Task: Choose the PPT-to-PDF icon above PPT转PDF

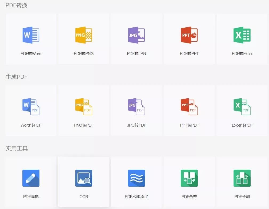Action: point(189,106)
